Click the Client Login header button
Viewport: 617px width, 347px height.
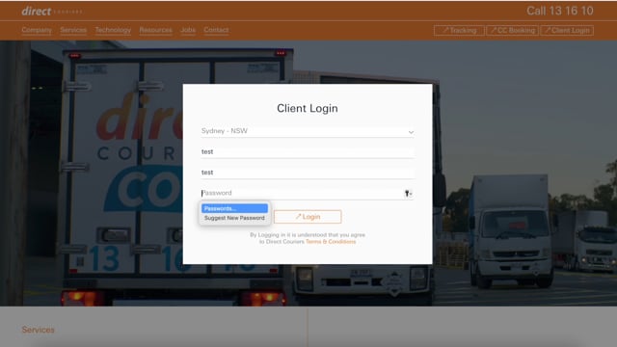[567, 30]
